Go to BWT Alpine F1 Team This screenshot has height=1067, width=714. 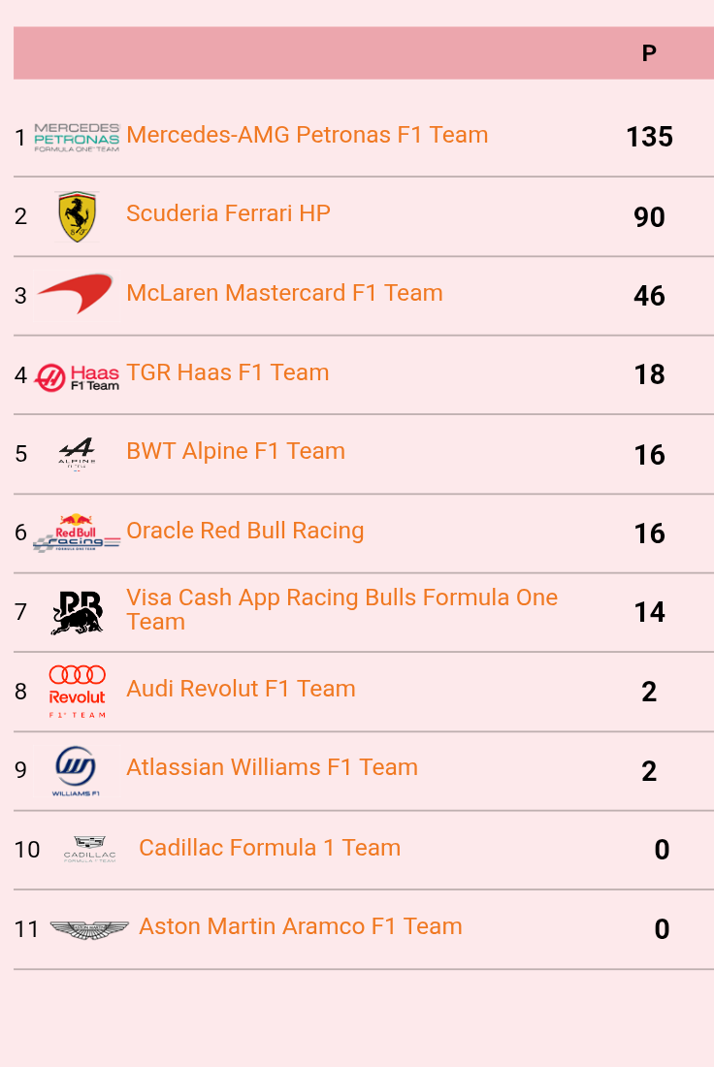236,451
